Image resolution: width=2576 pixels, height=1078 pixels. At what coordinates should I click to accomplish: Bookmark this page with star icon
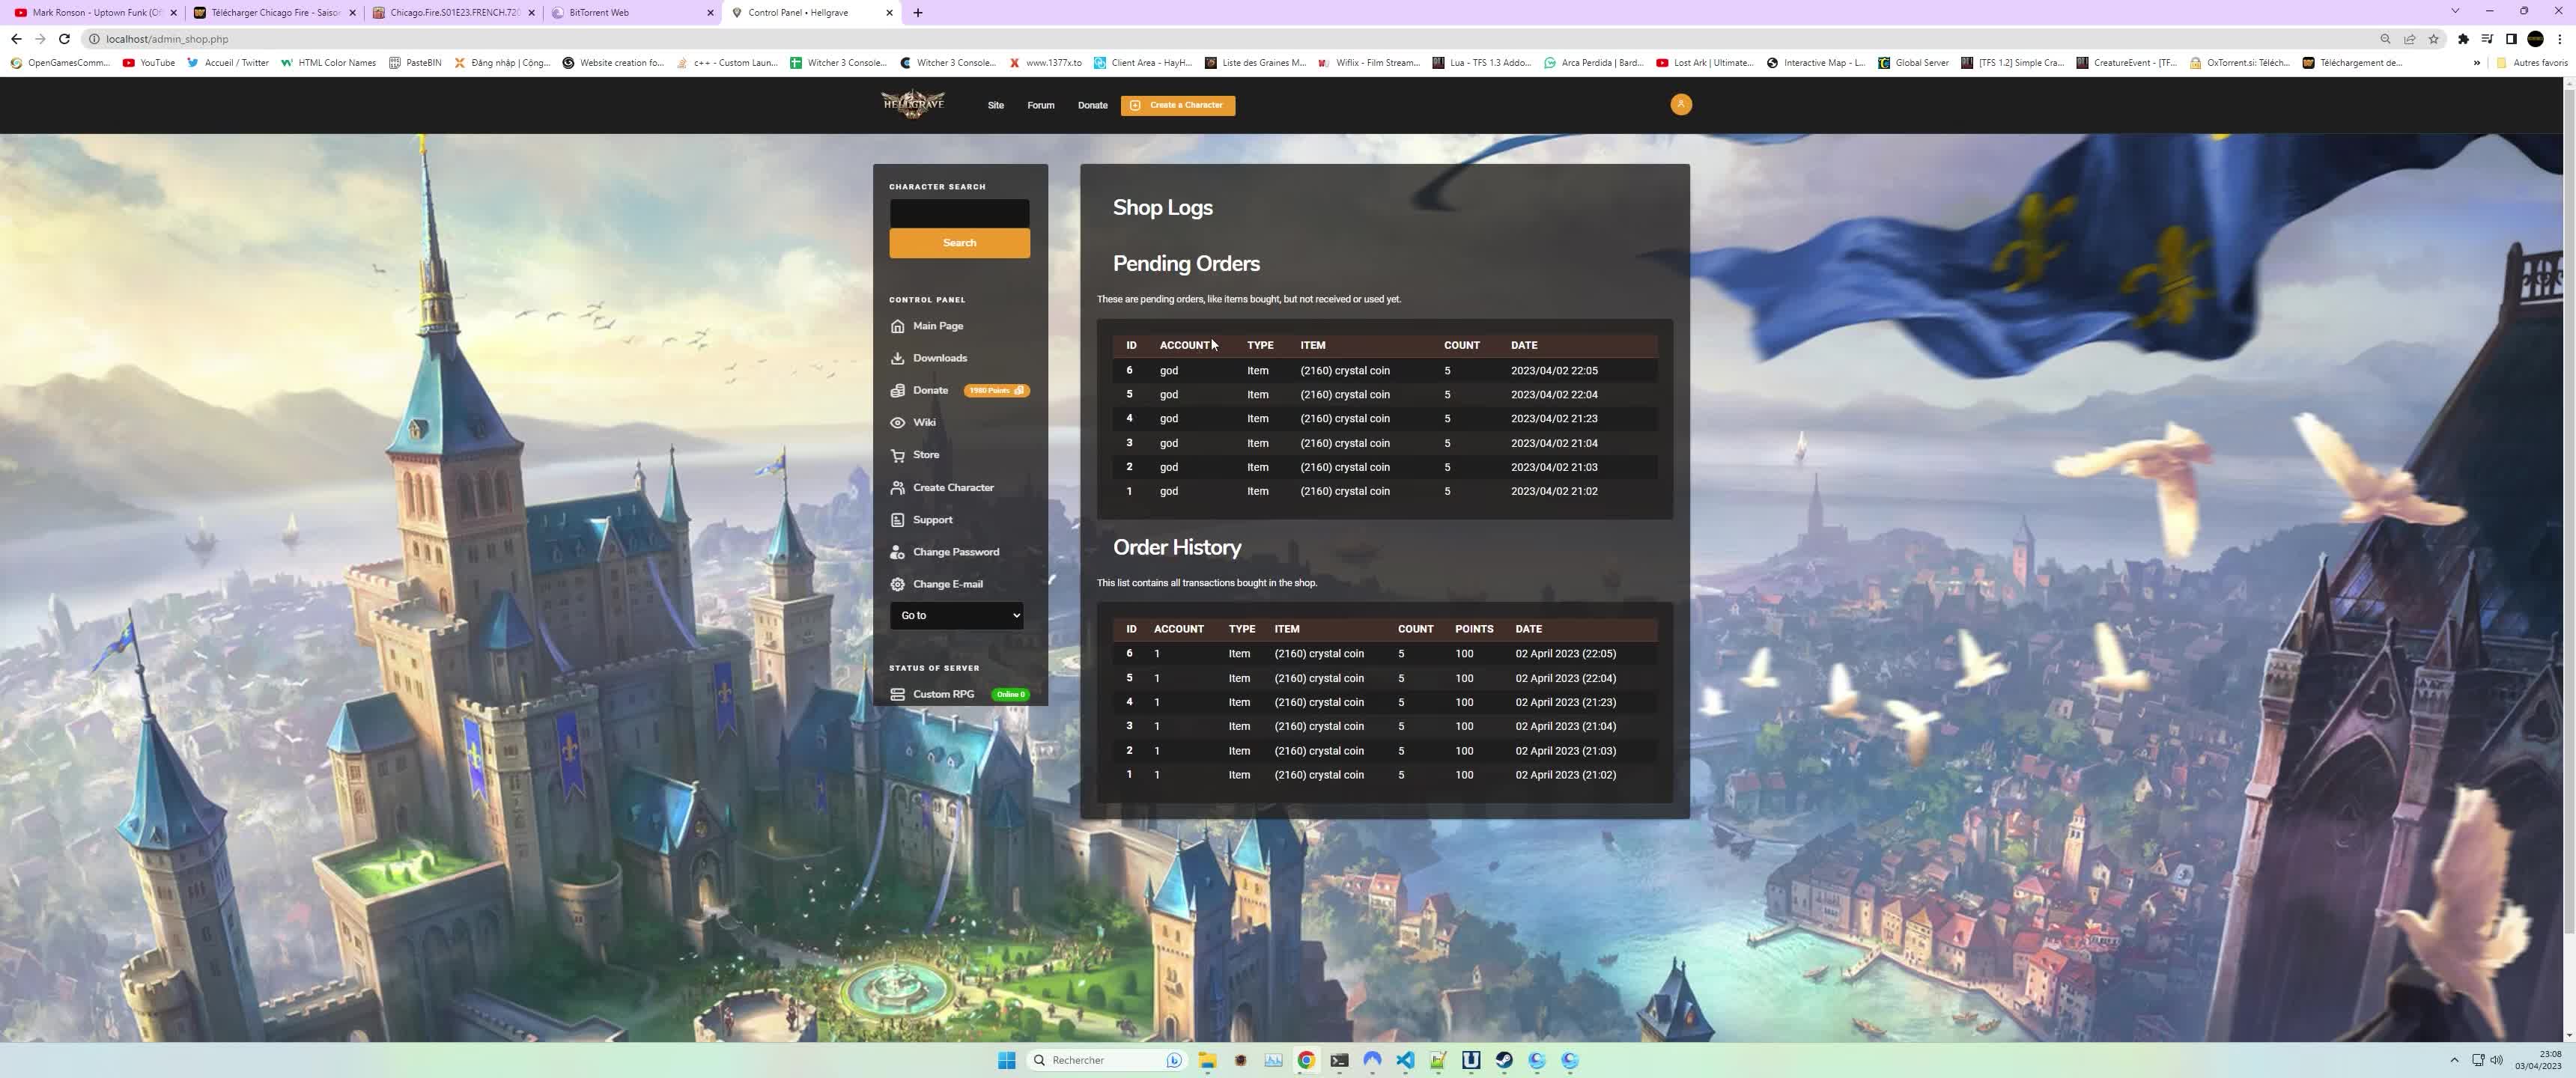click(2434, 39)
